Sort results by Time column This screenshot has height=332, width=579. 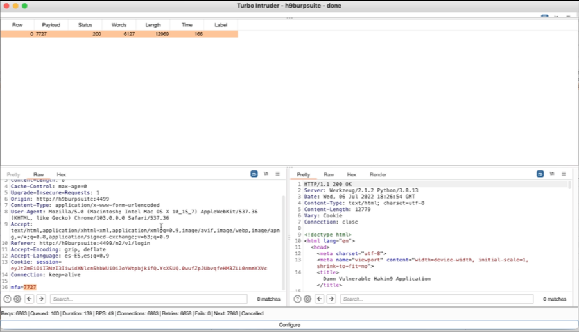pos(187,25)
